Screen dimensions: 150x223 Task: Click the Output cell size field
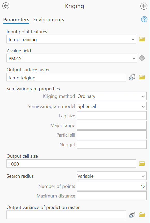pyautogui.click(x=71, y=164)
